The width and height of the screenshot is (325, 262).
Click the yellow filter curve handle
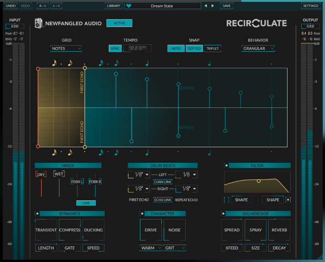pyautogui.click(x=259, y=181)
